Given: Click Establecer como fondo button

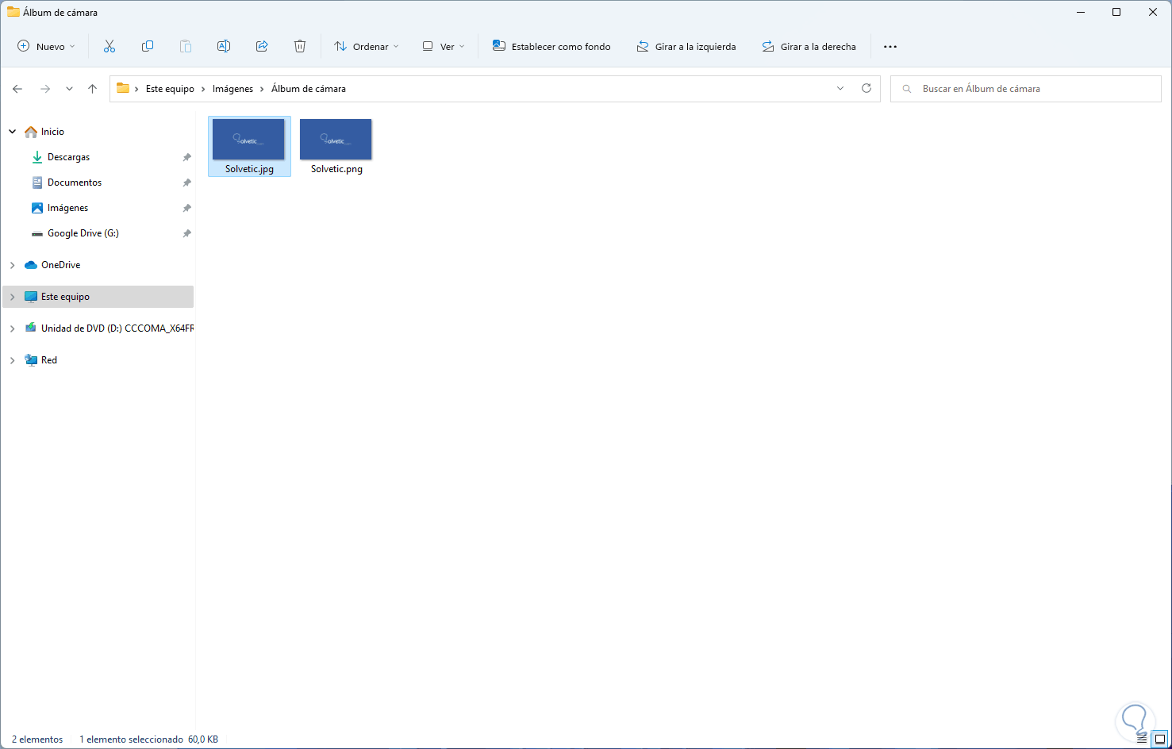Looking at the screenshot, I should (551, 47).
